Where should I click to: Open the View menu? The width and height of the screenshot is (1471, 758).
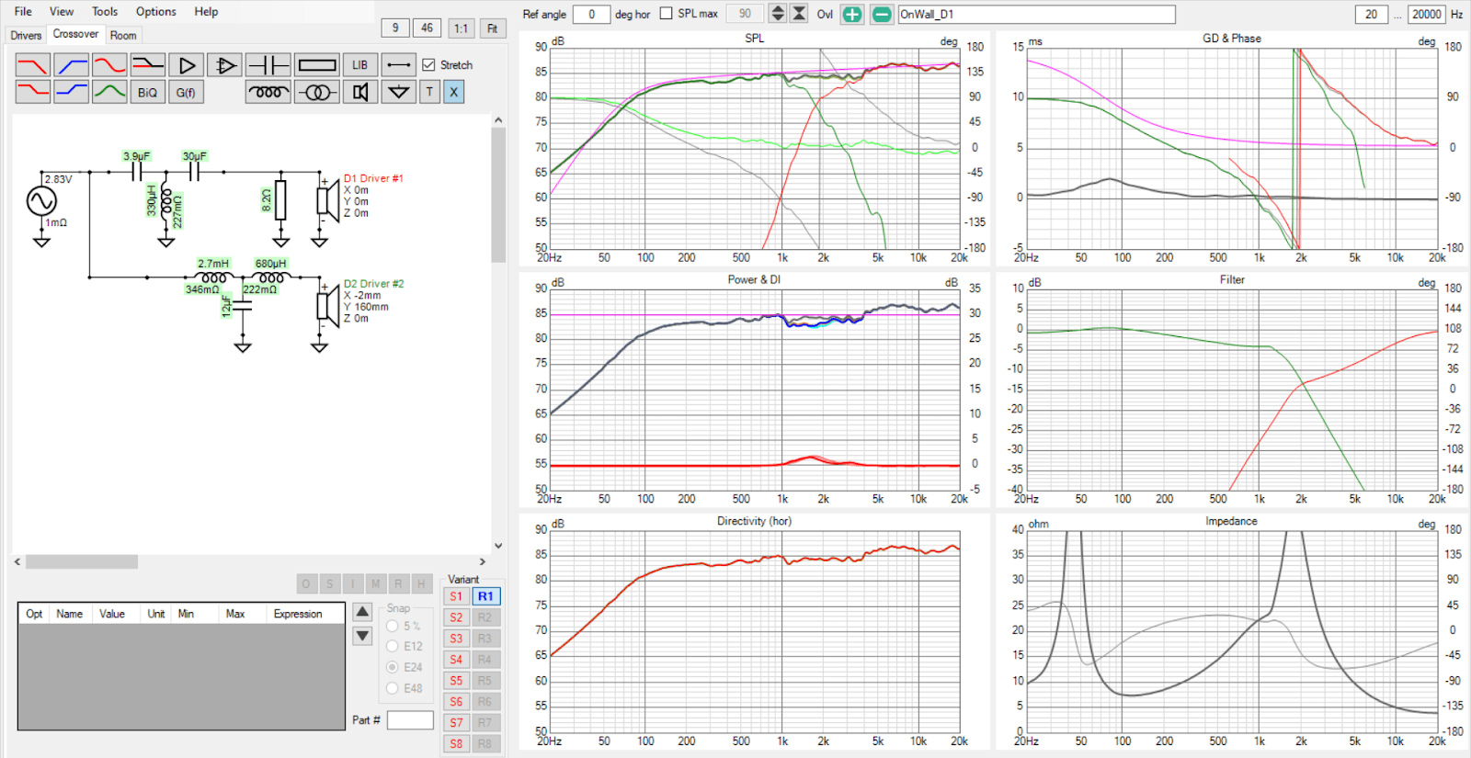pos(62,12)
